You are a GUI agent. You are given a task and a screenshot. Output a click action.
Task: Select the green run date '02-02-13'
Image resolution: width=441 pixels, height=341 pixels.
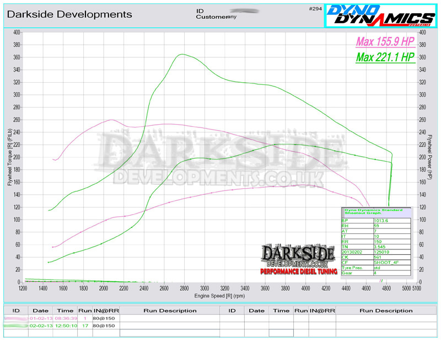click(41, 326)
